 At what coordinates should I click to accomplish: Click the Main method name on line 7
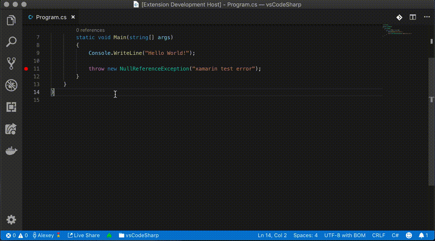pos(120,37)
